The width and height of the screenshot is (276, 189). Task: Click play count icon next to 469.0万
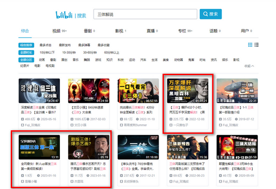pyautogui.click(x=22, y=119)
